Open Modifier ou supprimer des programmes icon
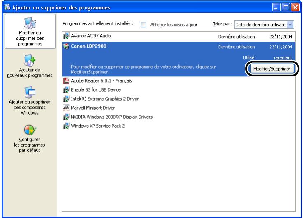 [30, 23]
